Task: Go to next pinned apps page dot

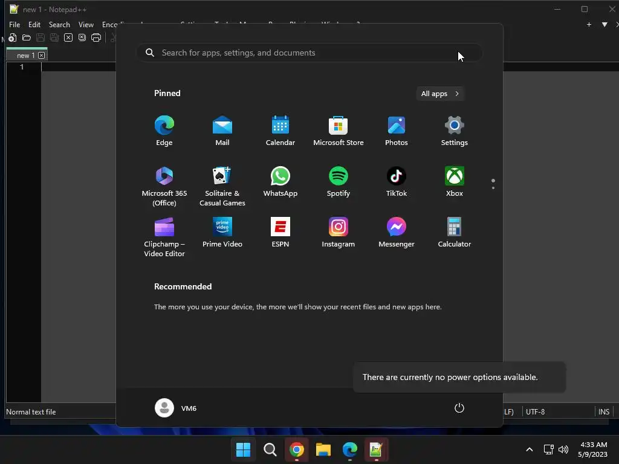Action: click(493, 188)
